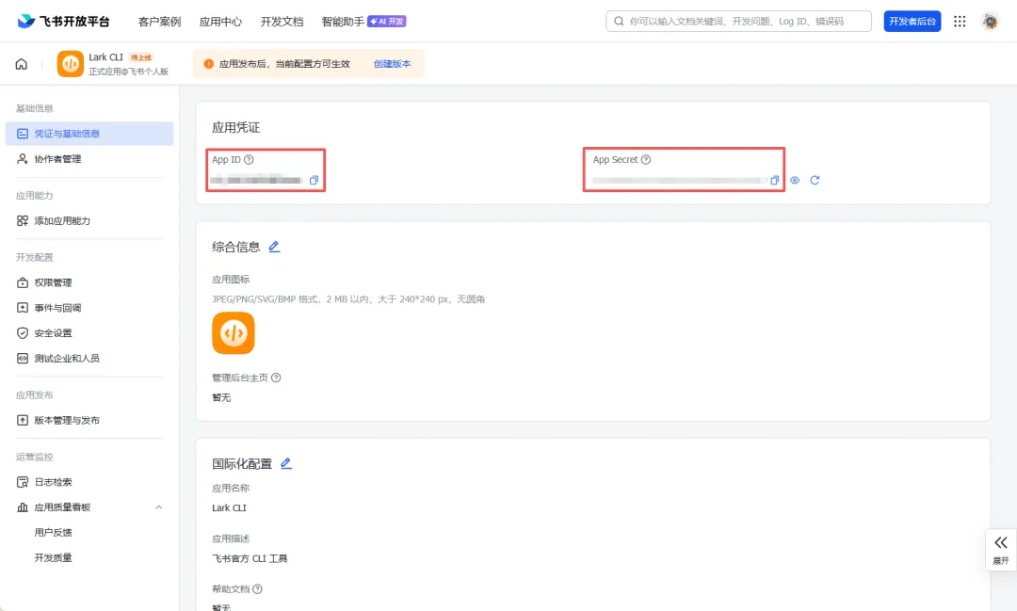1017x611 pixels.
Task: Open 测试企业和人员 in sidebar
Action: tap(89, 358)
